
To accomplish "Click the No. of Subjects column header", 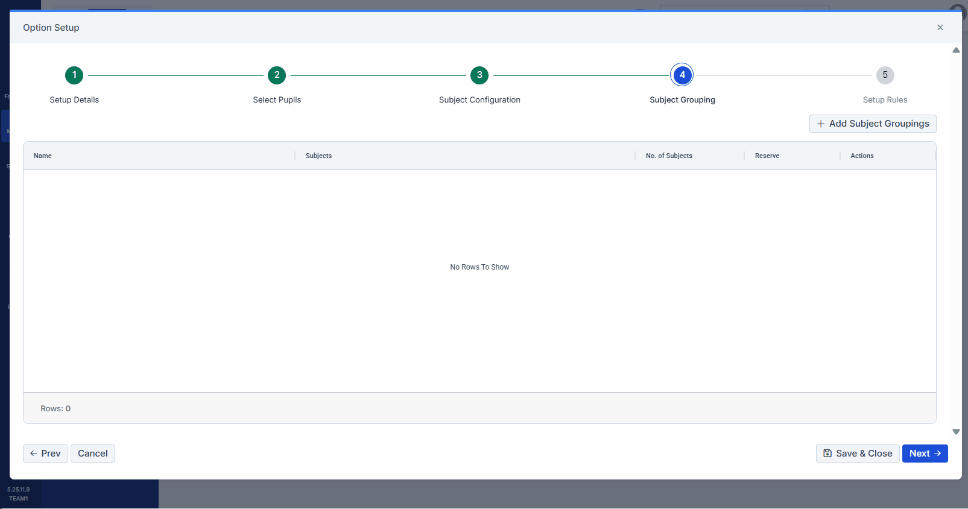I will tap(669, 156).
